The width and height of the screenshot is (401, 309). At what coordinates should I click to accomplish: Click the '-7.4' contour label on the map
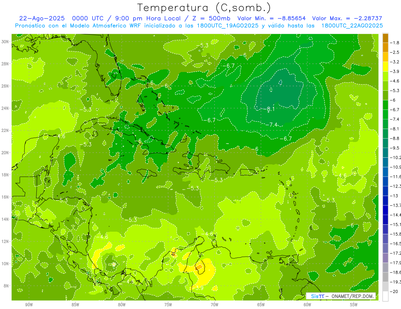click(271, 125)
